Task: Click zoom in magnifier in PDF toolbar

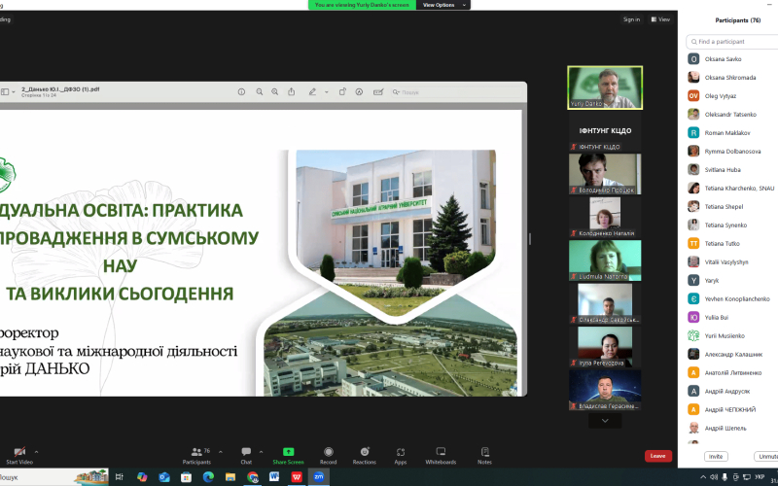Action: pos(274,91)
